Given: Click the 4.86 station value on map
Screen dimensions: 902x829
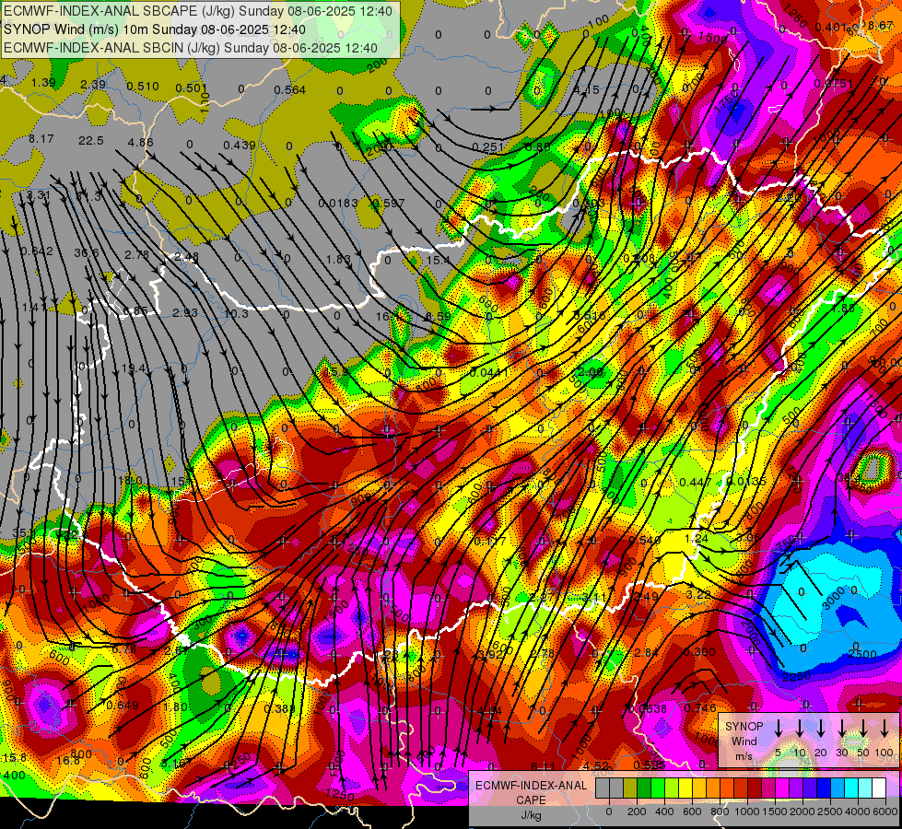Looking at the screenshot, I should (141, 142).
